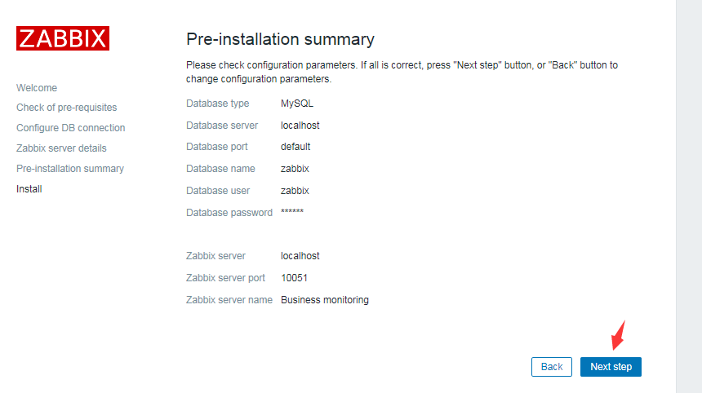Click the Business monitoring server name
This screenshot has height=393, width=702.
coord(325,300)
